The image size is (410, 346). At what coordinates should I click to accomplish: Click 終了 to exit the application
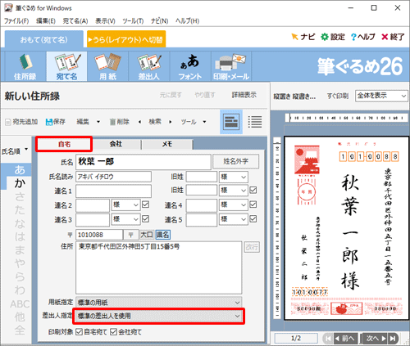(393, 37)
